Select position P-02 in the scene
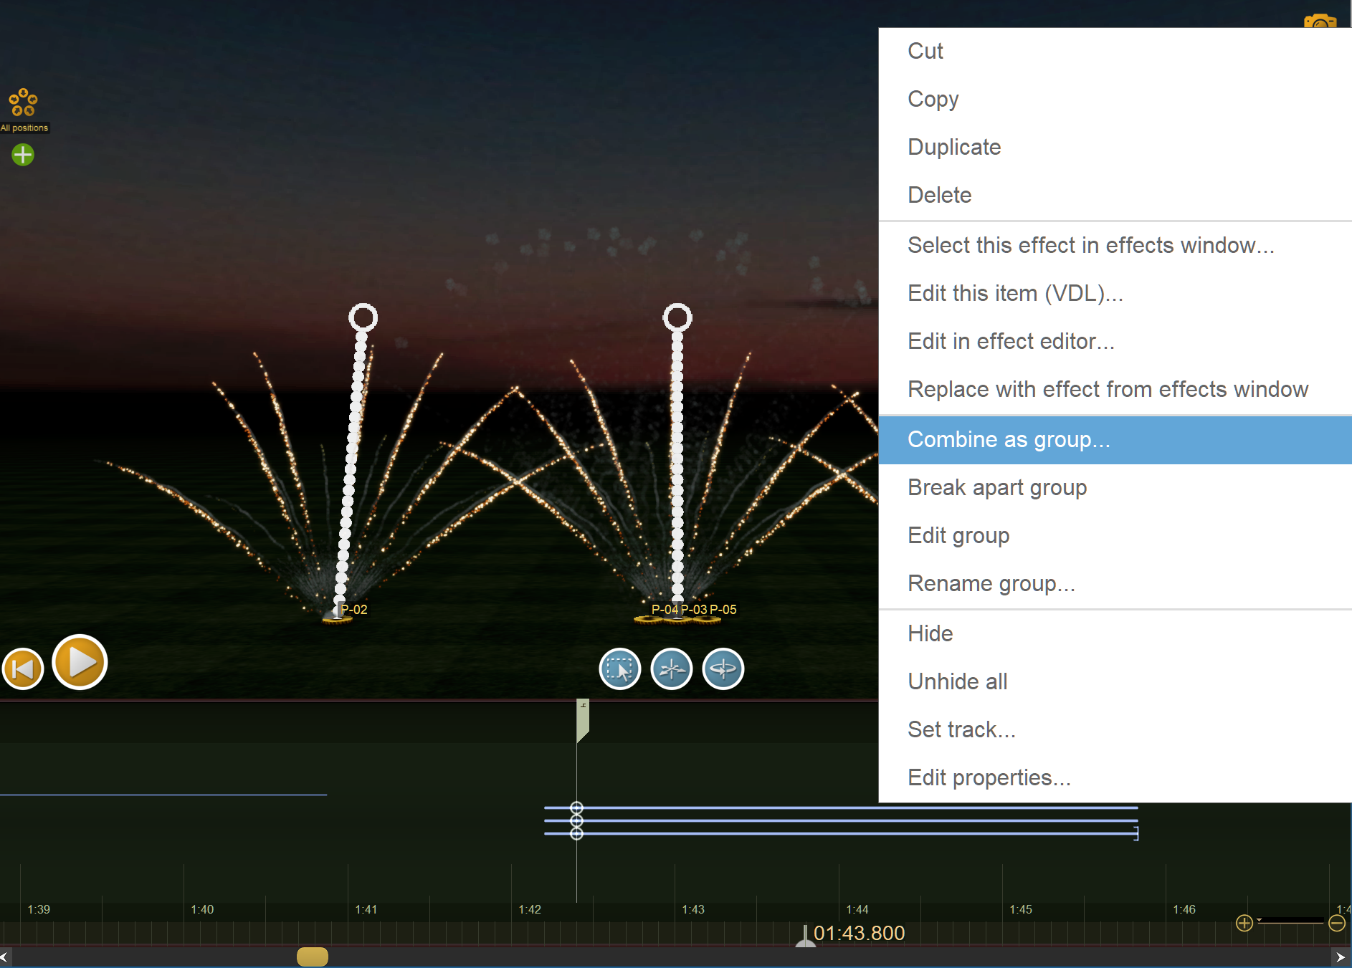 coord(353,610)
